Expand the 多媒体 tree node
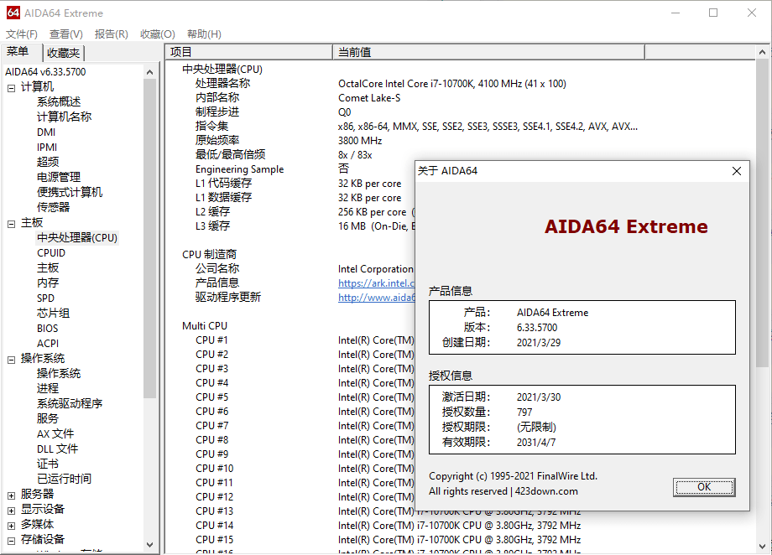Image resolution: width=772 pixels, height=555 pixels. coord(12,525)
